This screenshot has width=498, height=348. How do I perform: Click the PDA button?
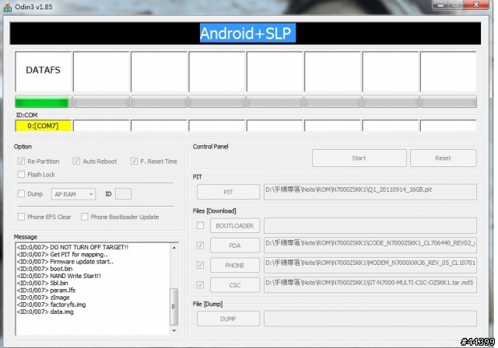coord(235,245)
